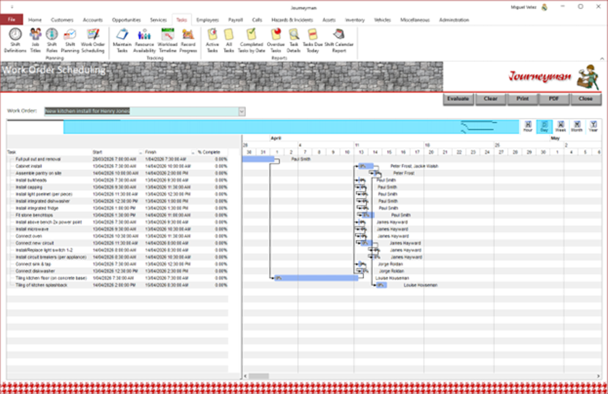Switch to the Employees ribbon tab
The height and width of the screenshot is (394, 608).
click(x=207, y=20)
